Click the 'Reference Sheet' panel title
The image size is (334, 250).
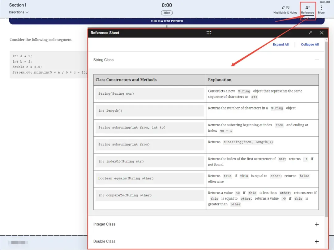105,33
